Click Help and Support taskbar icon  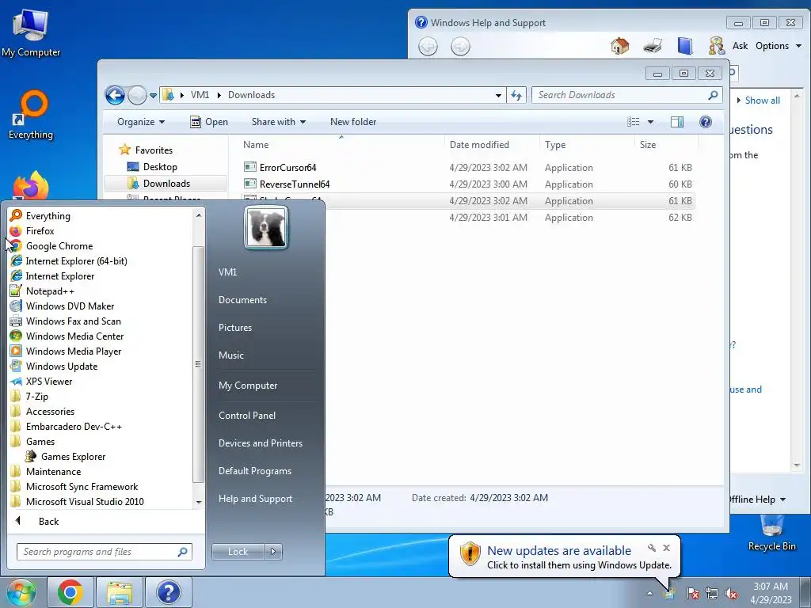tap(168, 591)
